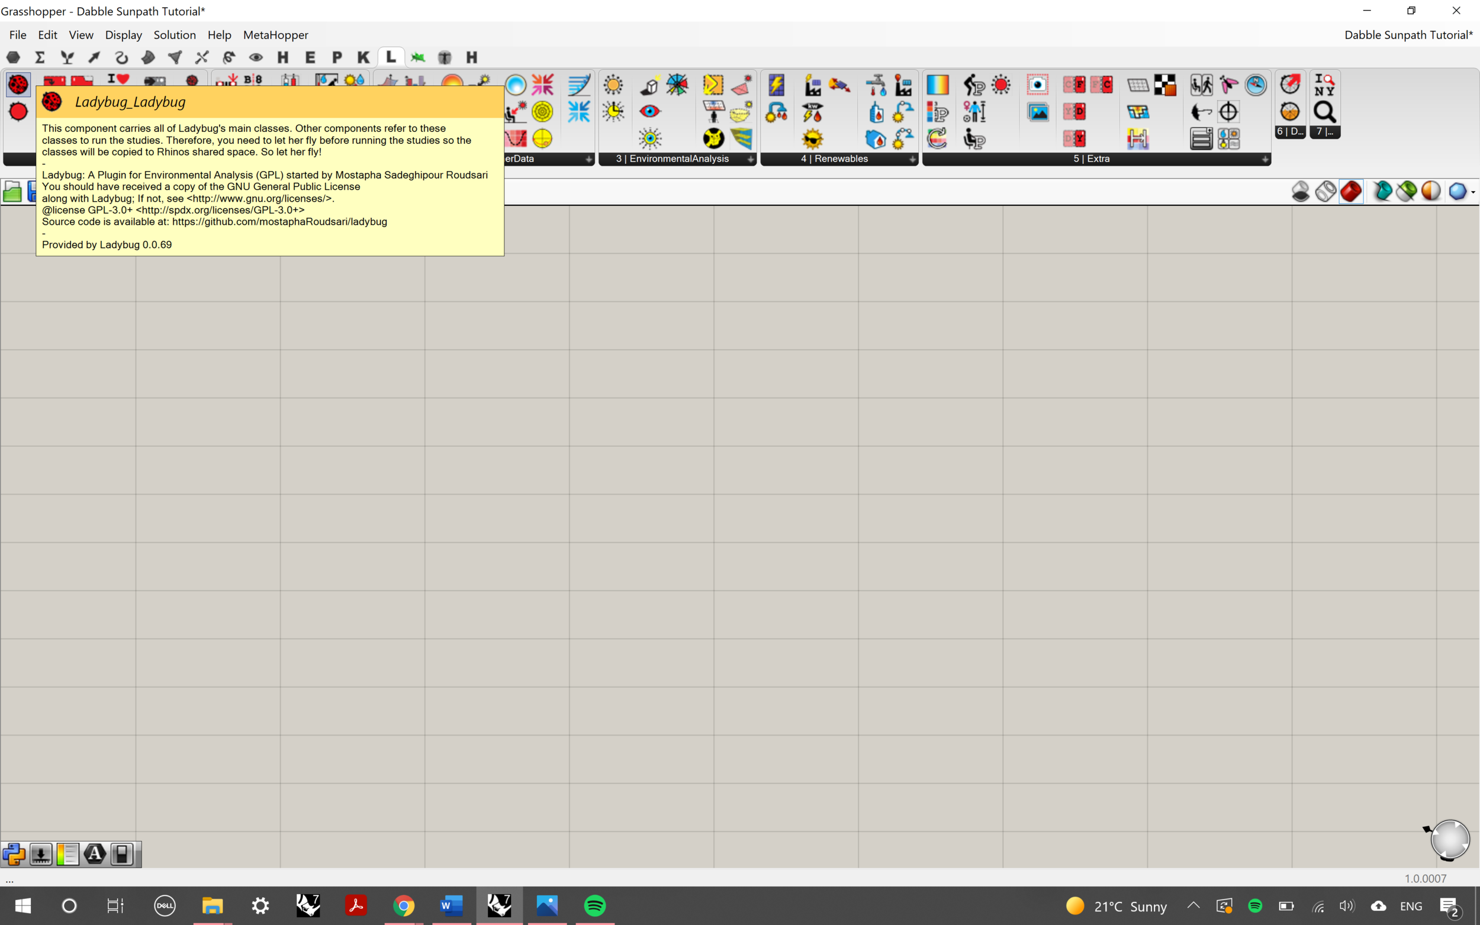
Task: Open Spotify from the taskbar
Action: pos(595,905)
